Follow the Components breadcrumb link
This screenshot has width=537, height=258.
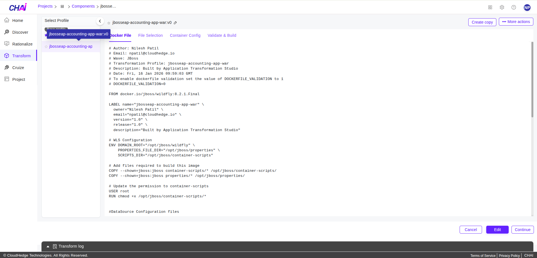click(83, 6)
